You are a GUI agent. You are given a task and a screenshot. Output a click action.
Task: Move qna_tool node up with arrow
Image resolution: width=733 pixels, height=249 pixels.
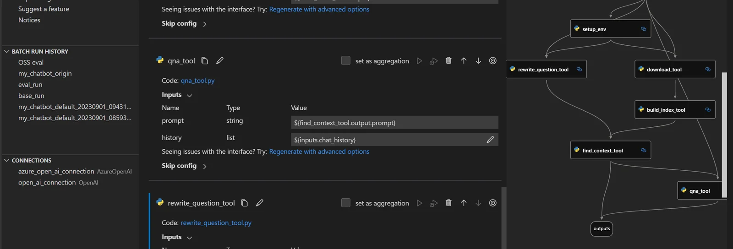click(x=464, y=61)
